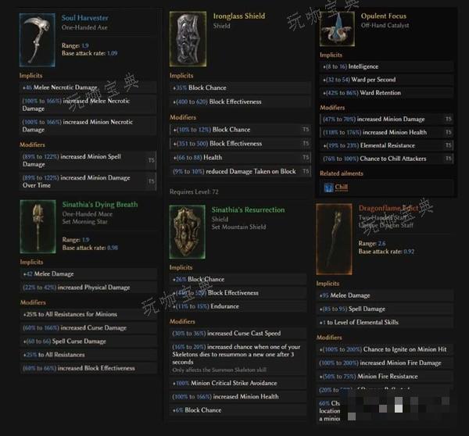Select skeleton resummon chance modifier

[238, 358]
